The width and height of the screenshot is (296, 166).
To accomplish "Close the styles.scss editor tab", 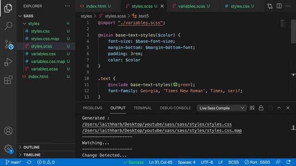I will [x=162, y=6].
